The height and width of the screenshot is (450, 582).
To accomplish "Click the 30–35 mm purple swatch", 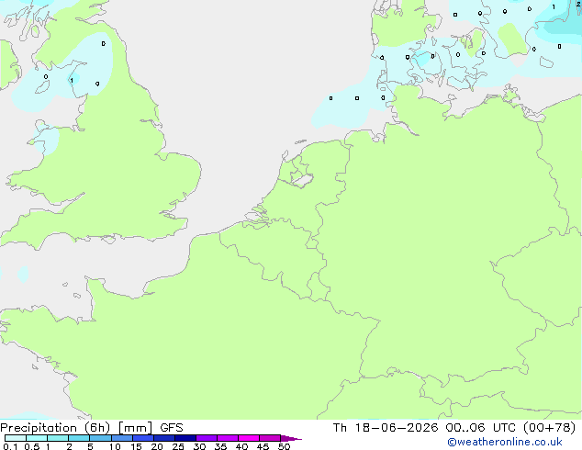I will (207, 438).
